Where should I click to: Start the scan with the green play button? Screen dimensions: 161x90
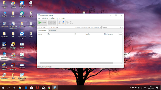[x=42, y=22]
